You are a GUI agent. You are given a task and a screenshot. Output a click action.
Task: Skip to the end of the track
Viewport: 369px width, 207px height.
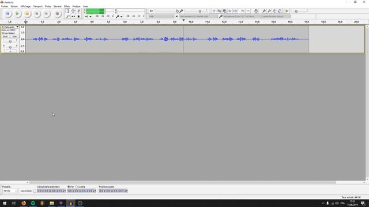[46, 14]
